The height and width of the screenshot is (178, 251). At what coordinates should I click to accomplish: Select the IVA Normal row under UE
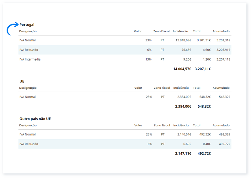tap(28, 97)
